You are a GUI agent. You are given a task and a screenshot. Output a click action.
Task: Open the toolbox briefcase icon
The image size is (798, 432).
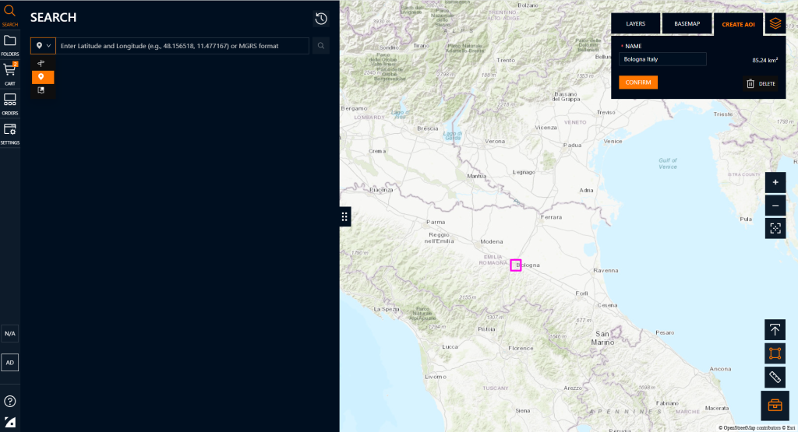[775, 405]
